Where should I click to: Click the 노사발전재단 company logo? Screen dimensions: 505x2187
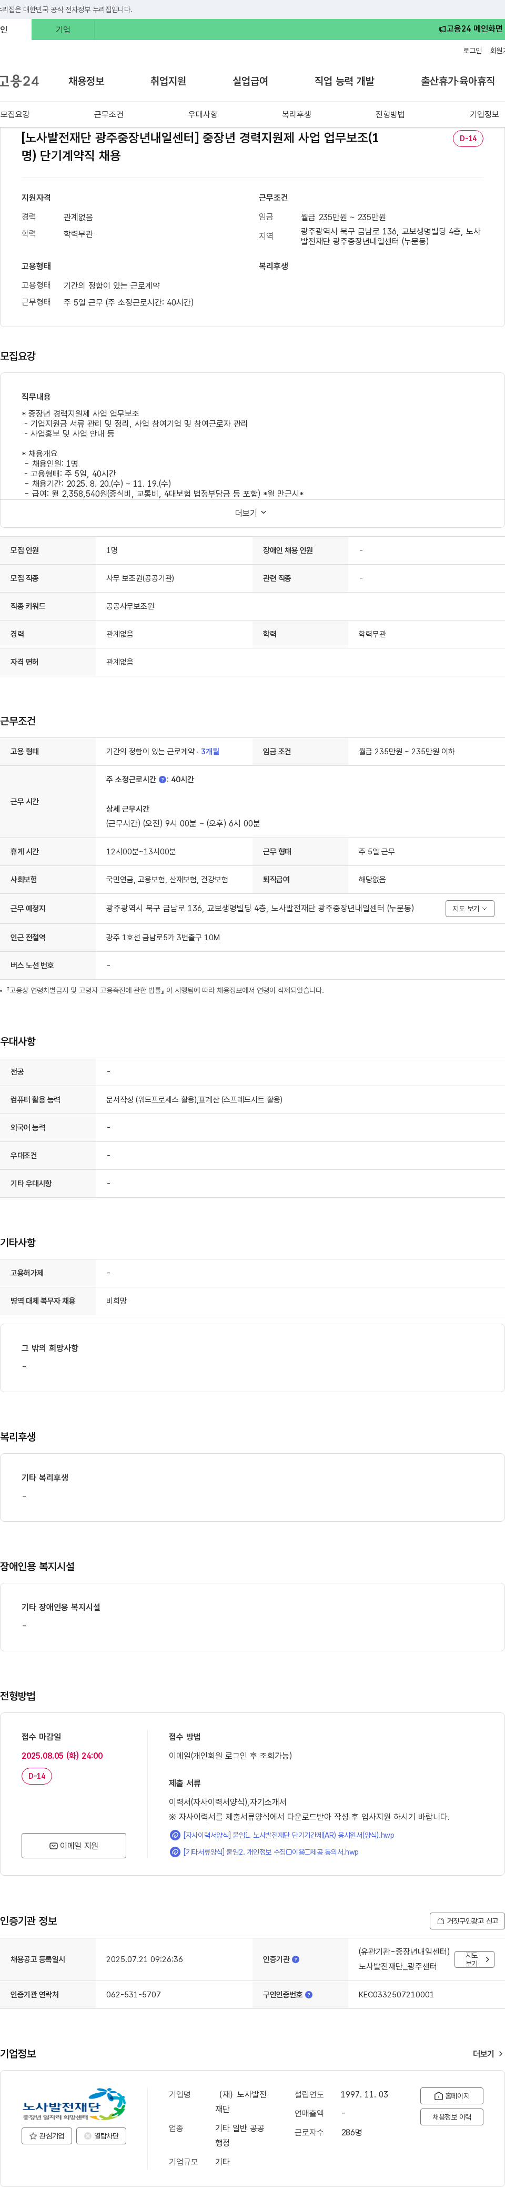click(74, 2105)
